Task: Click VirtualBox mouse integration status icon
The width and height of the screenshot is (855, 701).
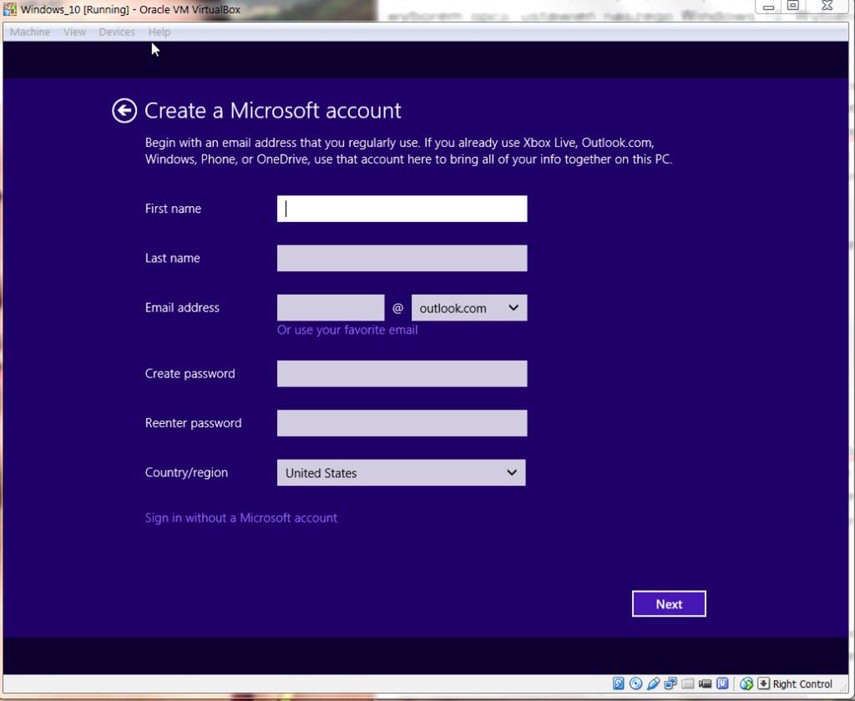Action: click(x=746, y=683)
